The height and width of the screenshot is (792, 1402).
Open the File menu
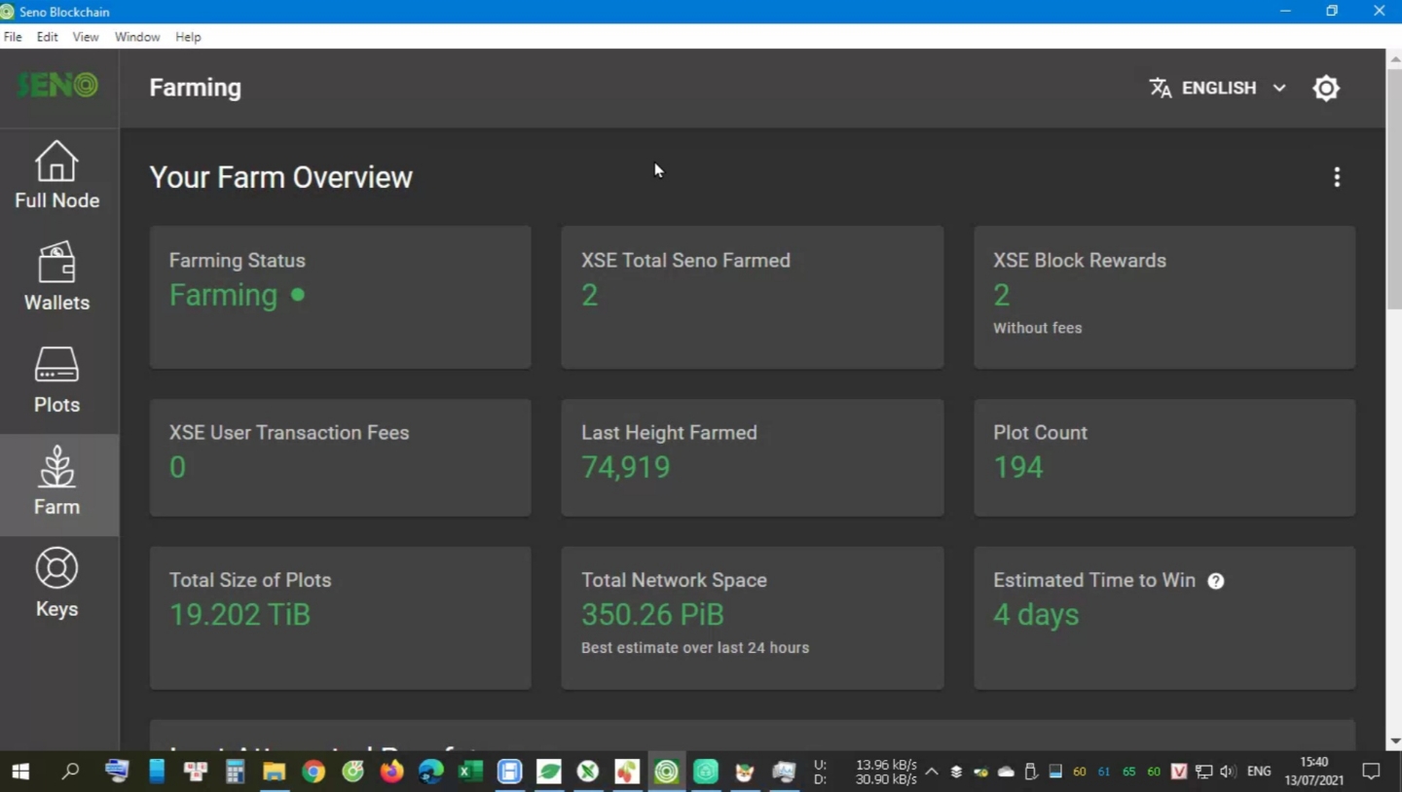click(x=13, y=37)
